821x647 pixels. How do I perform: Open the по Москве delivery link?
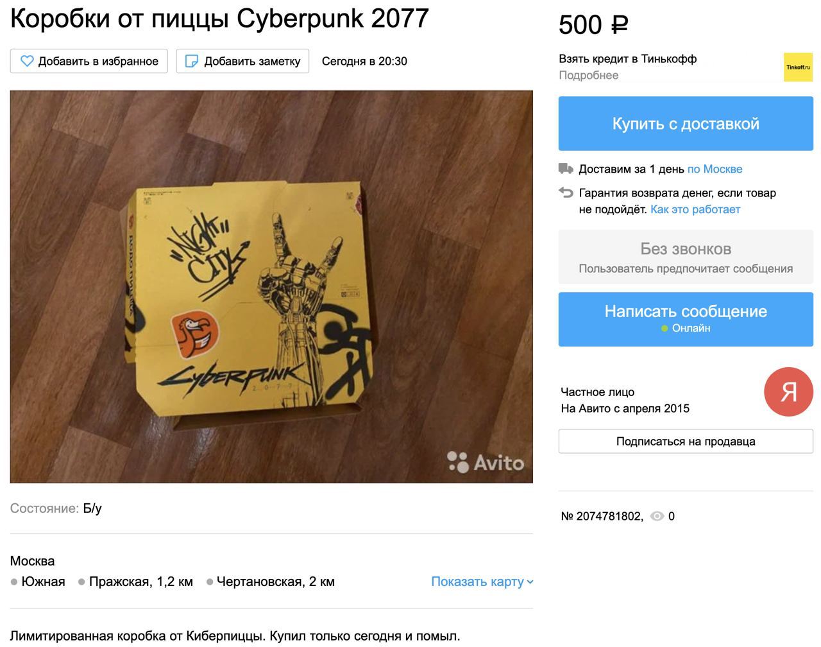click(x=715, y=169)
